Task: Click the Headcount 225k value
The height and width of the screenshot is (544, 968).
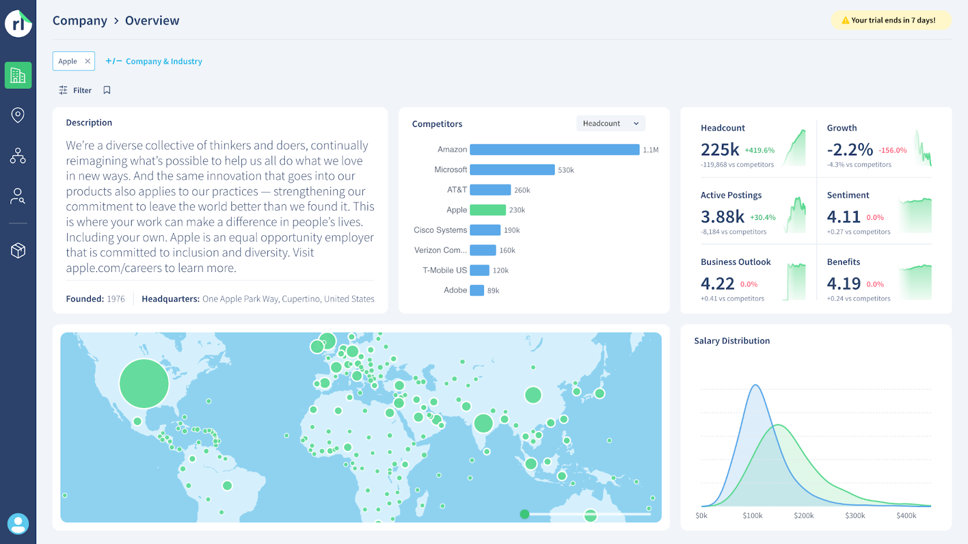Action: (720, 149)
